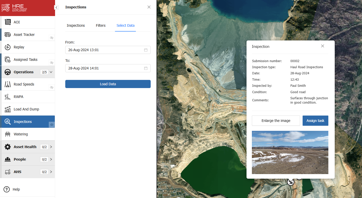
Task: Click the HRE Haul Road Explorer logo
Action: (14, 8)
